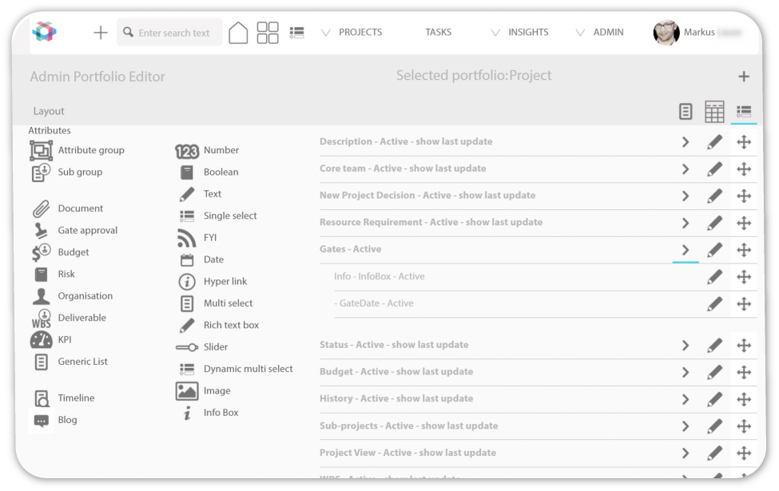
Task: Edit Description row with pencil icon
Action: [714, 142]
